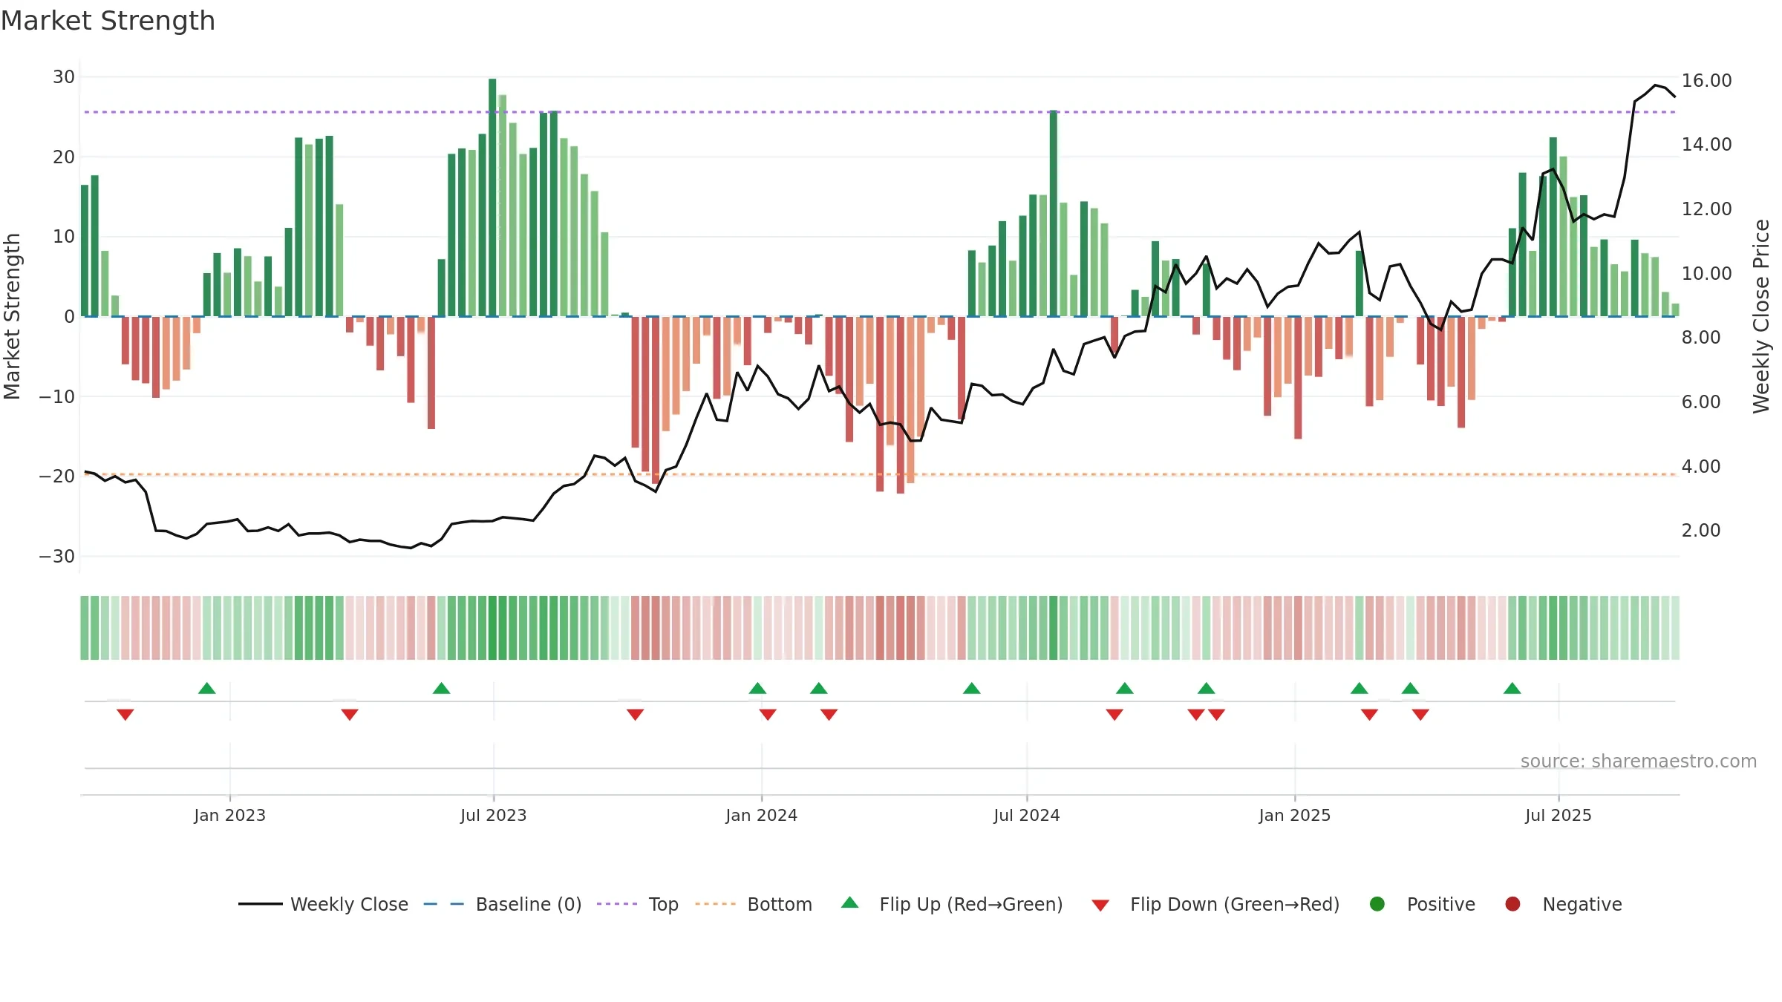Screen dimensions: 1782x1002
Task: Click the green flip-up triangle just before Jan 2023
Action: pyautogui.click(x=207, y=688)
